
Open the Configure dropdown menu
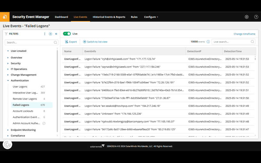(x=151, y=17)
